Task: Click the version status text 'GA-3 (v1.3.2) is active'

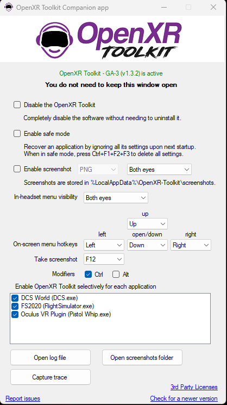Action: (134, 73)
